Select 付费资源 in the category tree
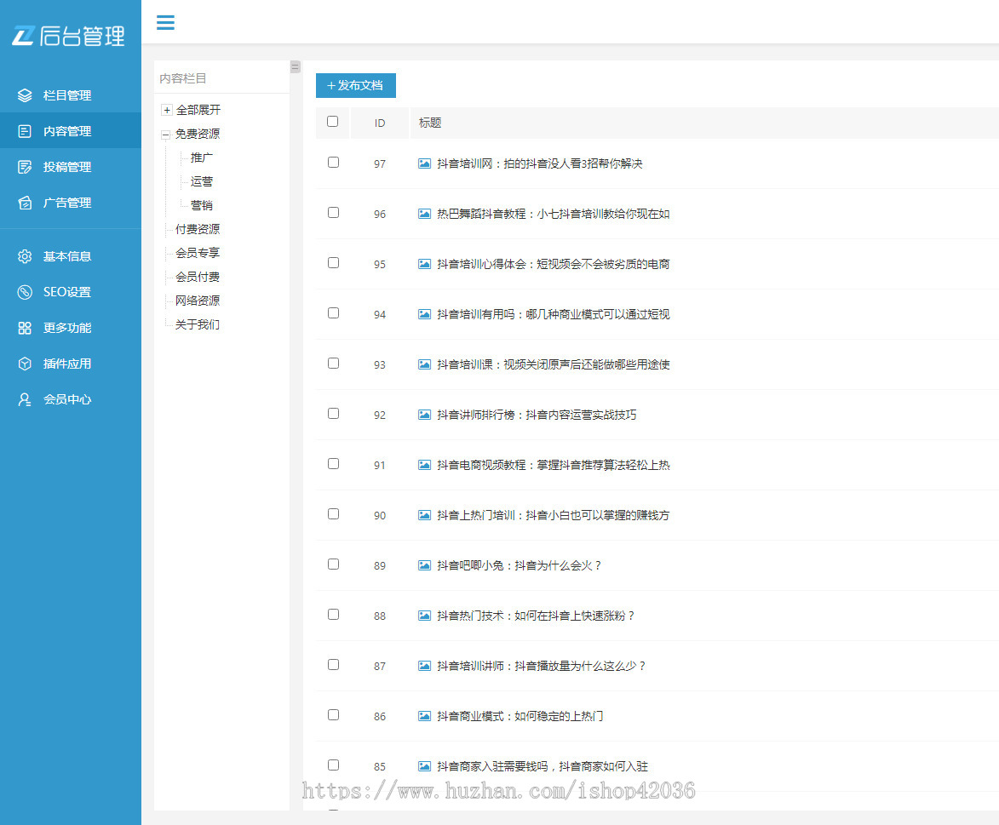The image size is (999, 825). (197, 229)
